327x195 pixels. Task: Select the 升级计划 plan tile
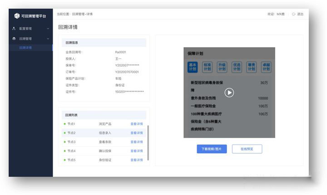(222, 67)
